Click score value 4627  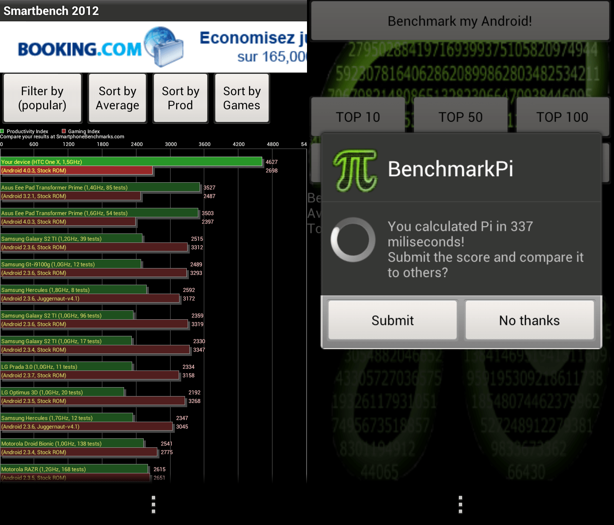click(272, 162)
